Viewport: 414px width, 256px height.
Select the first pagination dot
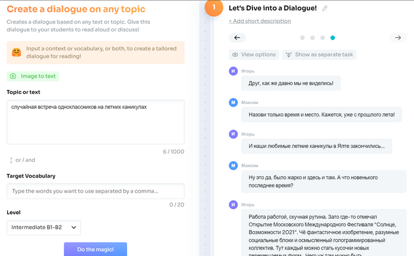pyautogui.click(x=302, y=38)
